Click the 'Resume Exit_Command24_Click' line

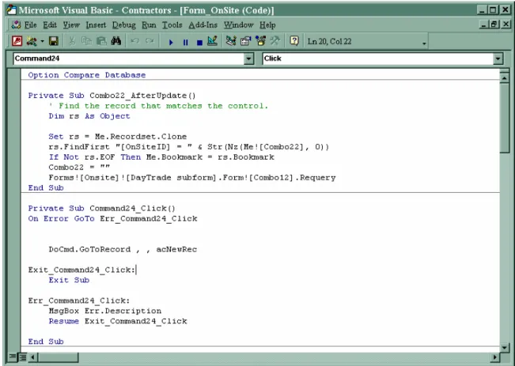(x=118, y=321)
